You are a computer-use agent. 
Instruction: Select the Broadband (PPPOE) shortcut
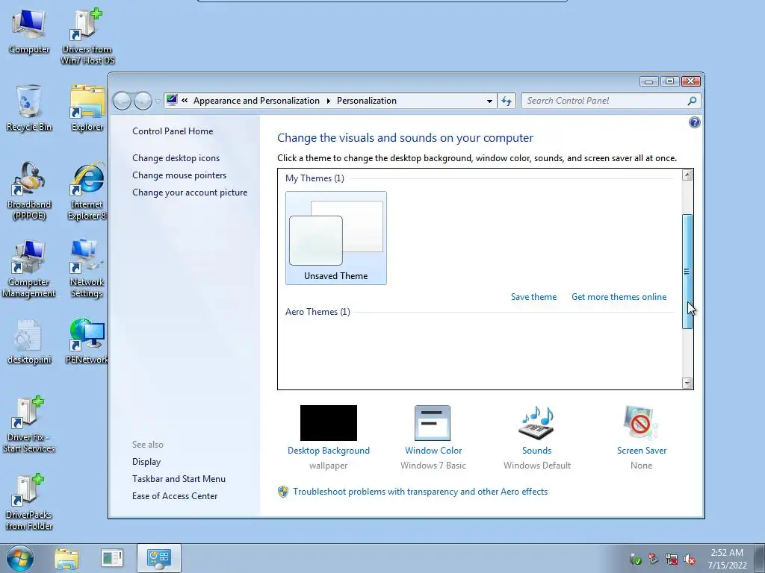(29, 191)
